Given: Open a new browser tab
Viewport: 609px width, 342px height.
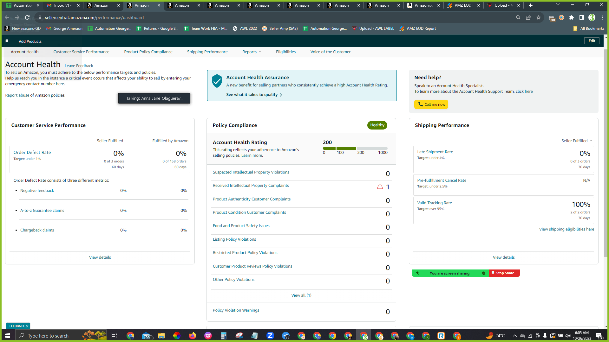Looking at the screenshot, I should click(x=531, y=5).
